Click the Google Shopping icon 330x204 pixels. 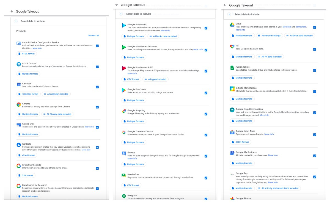tap(124, 111)
